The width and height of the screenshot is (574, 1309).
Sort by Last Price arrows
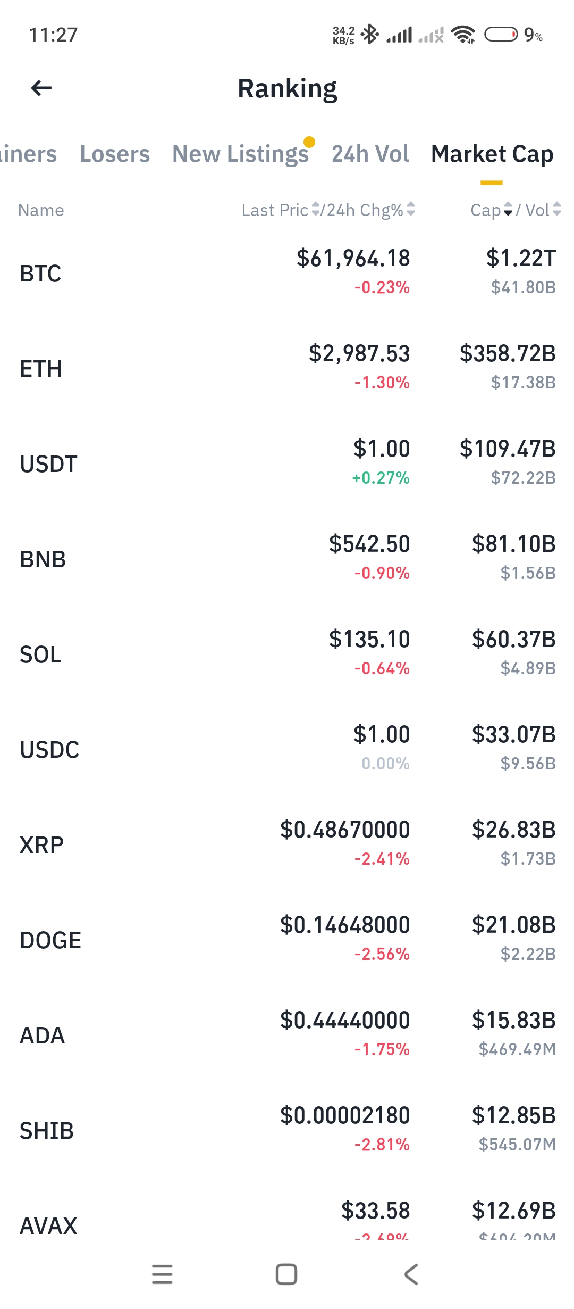[x=316, y=209]
